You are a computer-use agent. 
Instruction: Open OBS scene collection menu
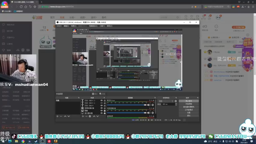[93, 26]
